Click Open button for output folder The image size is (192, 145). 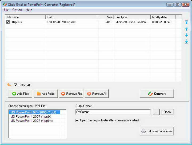167,112
